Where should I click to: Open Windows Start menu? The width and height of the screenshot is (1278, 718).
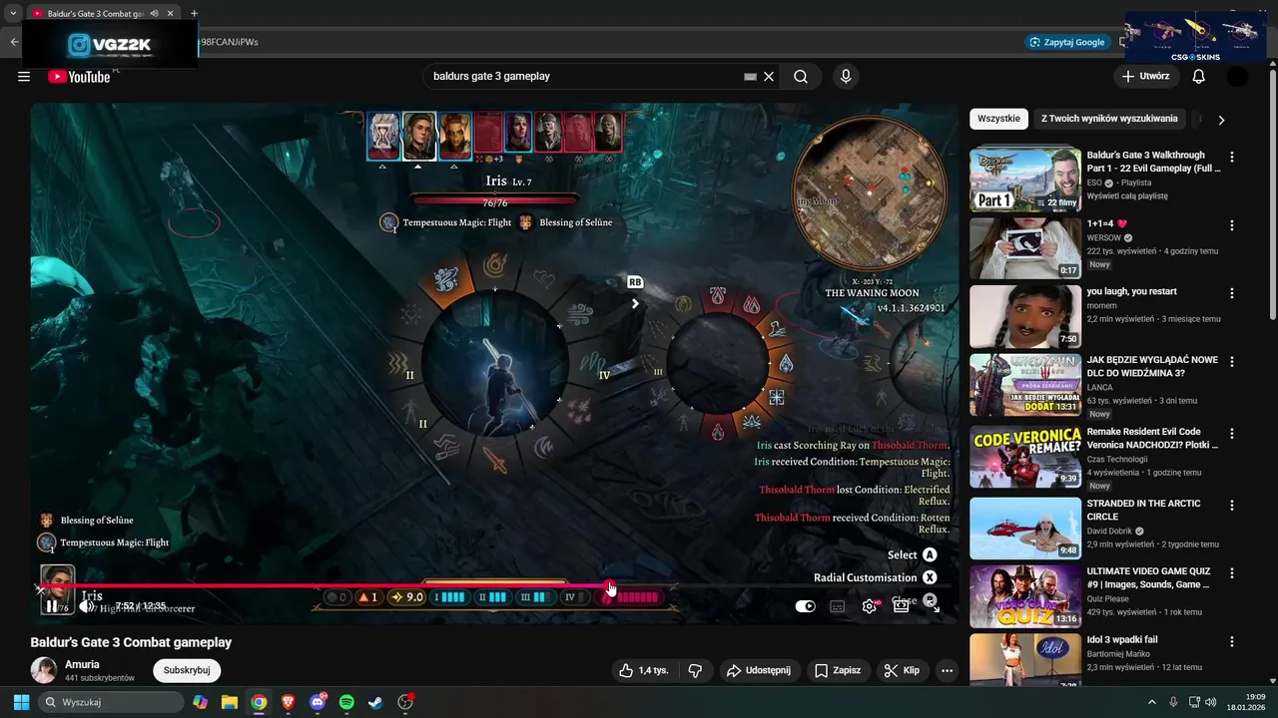point(21,702)
